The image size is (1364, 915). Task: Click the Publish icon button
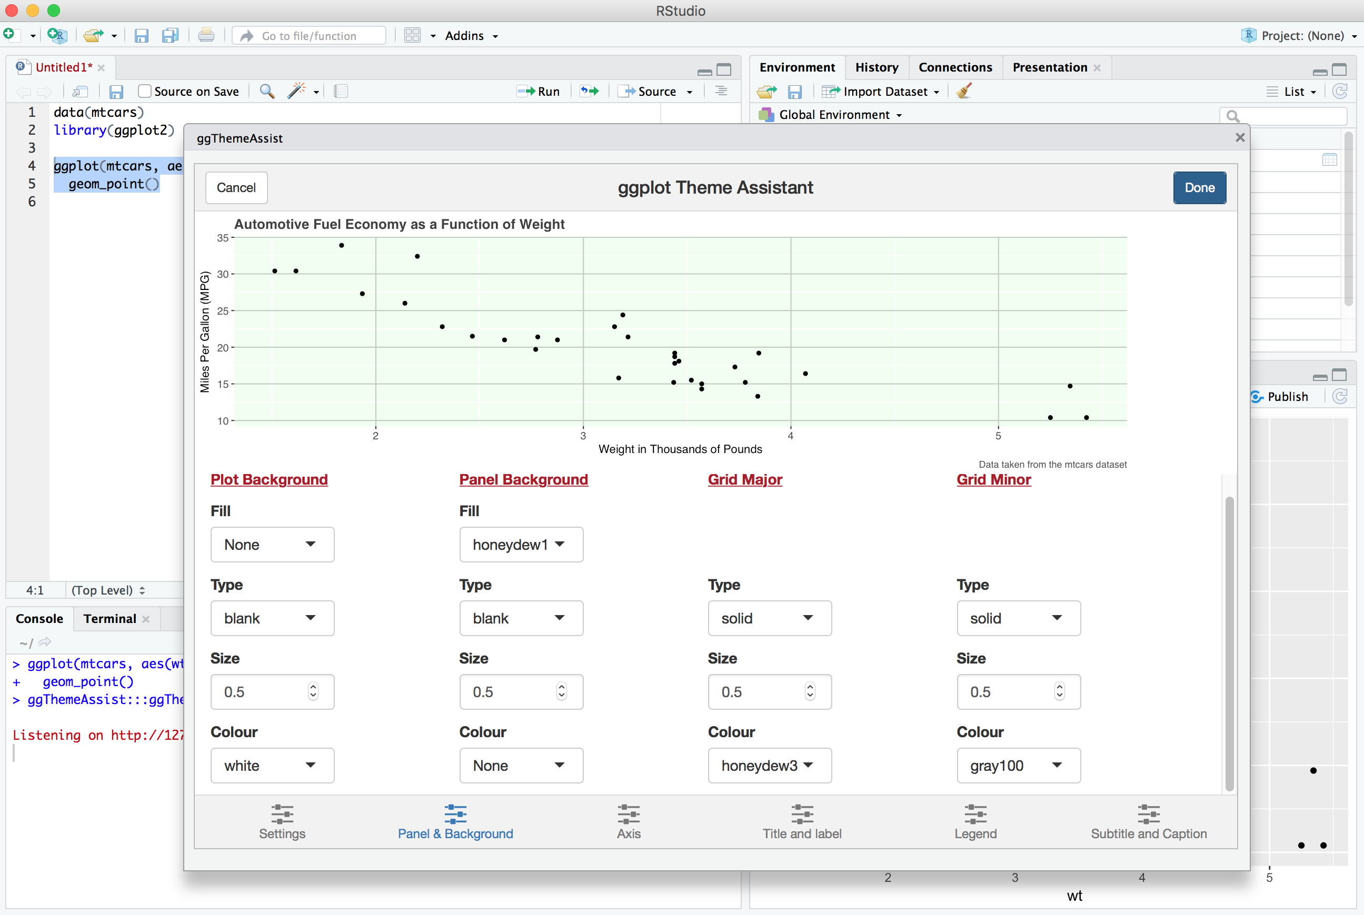(x=1260, y=396)
